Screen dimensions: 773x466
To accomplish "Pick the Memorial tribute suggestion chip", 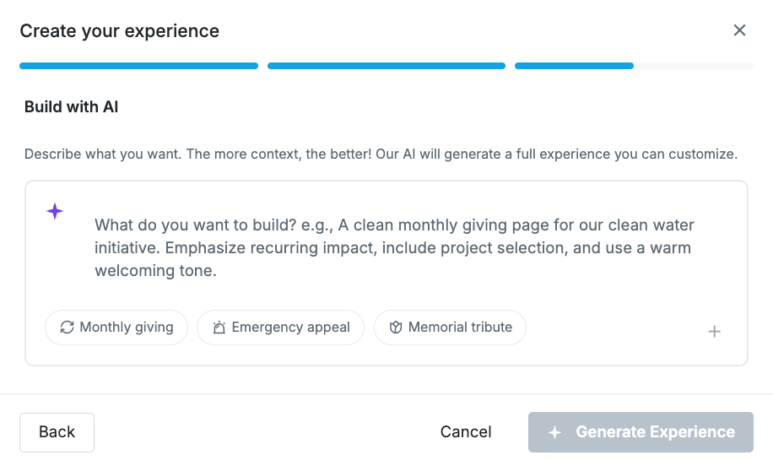I will coord(450,328).
